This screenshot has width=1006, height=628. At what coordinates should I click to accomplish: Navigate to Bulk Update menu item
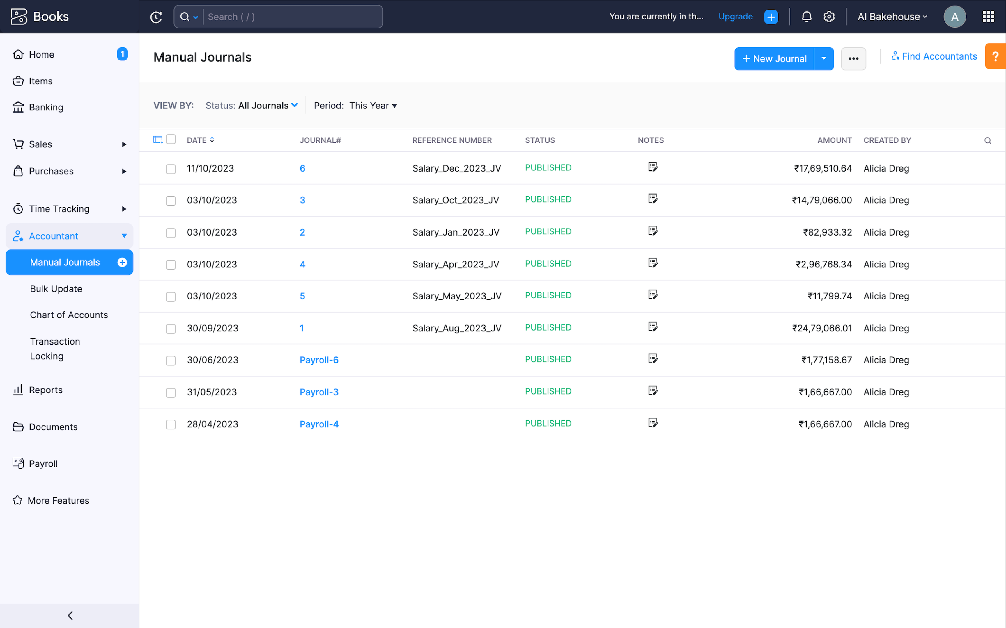pyautogui.click(x=56, y=288)
